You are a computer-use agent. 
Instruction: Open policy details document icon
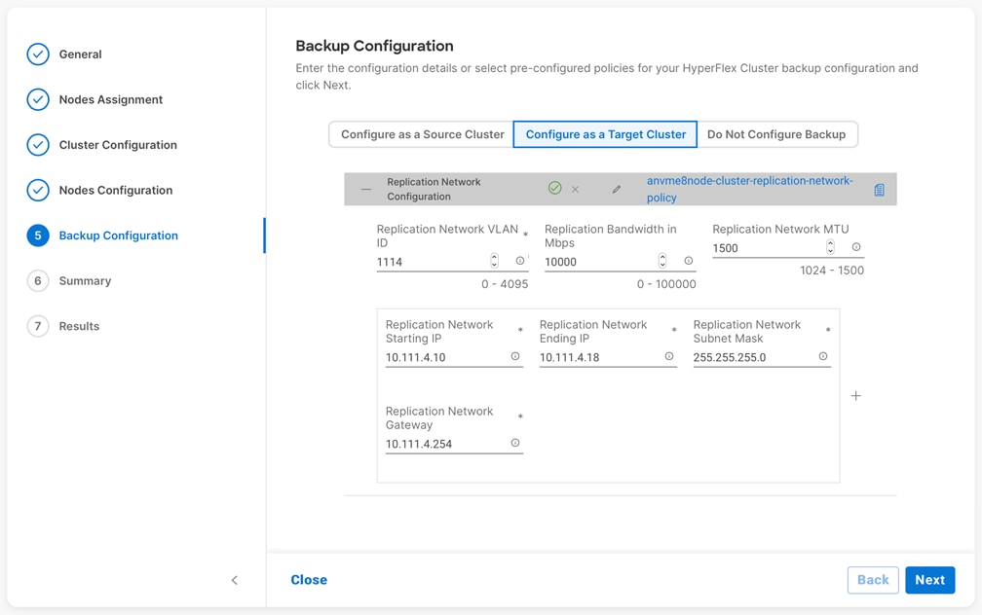click(880, 190)
